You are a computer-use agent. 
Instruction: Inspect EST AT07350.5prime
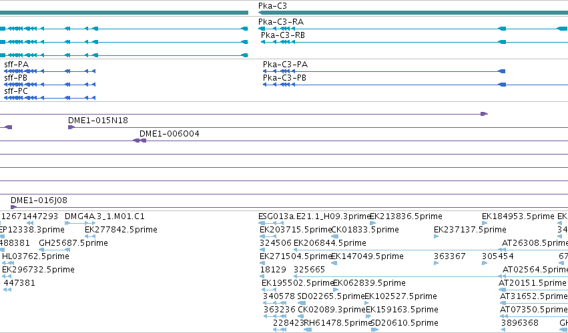coord(534,310)
